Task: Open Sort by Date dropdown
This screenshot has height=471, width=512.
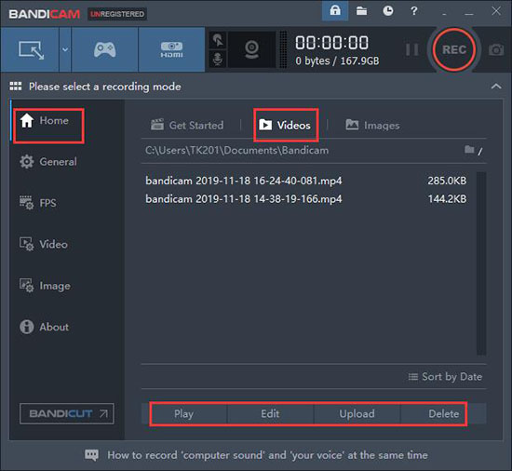Action: coord(445,377)
